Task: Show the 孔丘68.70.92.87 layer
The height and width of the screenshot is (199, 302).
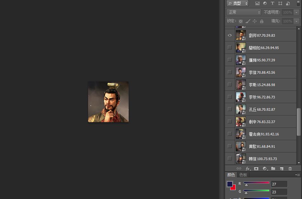Action: pos(229,109)
